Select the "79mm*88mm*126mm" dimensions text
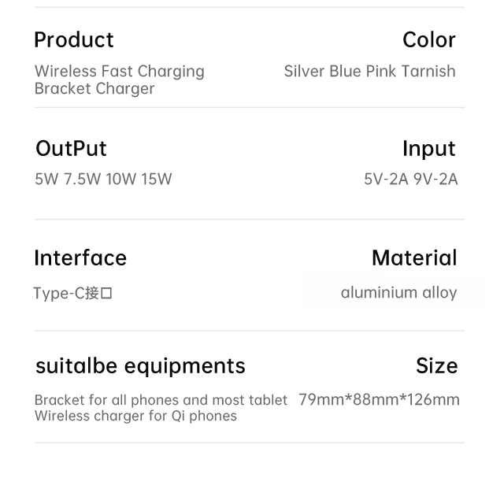Viewport: 504px width, 504px height. coord(379,399)
